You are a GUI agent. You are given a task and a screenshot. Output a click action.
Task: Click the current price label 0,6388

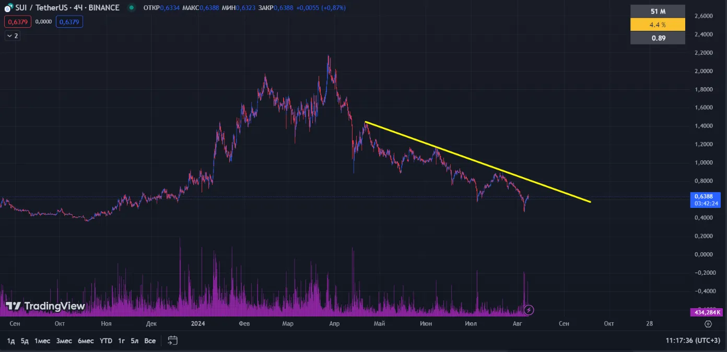(x=706, y=196)
